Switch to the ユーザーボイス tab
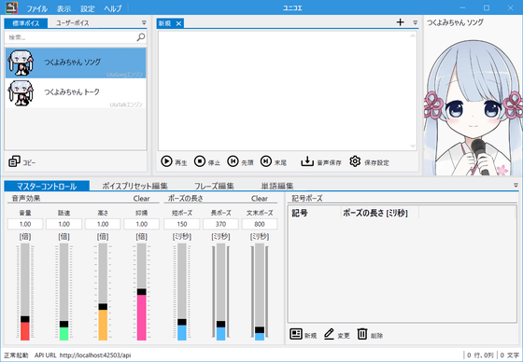 pyautogui.click(x=73, y=23)
